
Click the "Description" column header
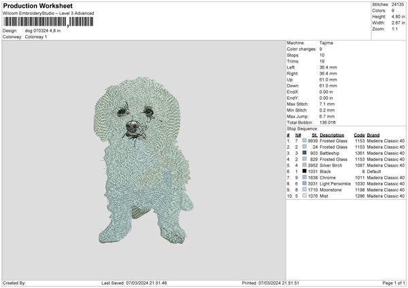click(332, 135)
